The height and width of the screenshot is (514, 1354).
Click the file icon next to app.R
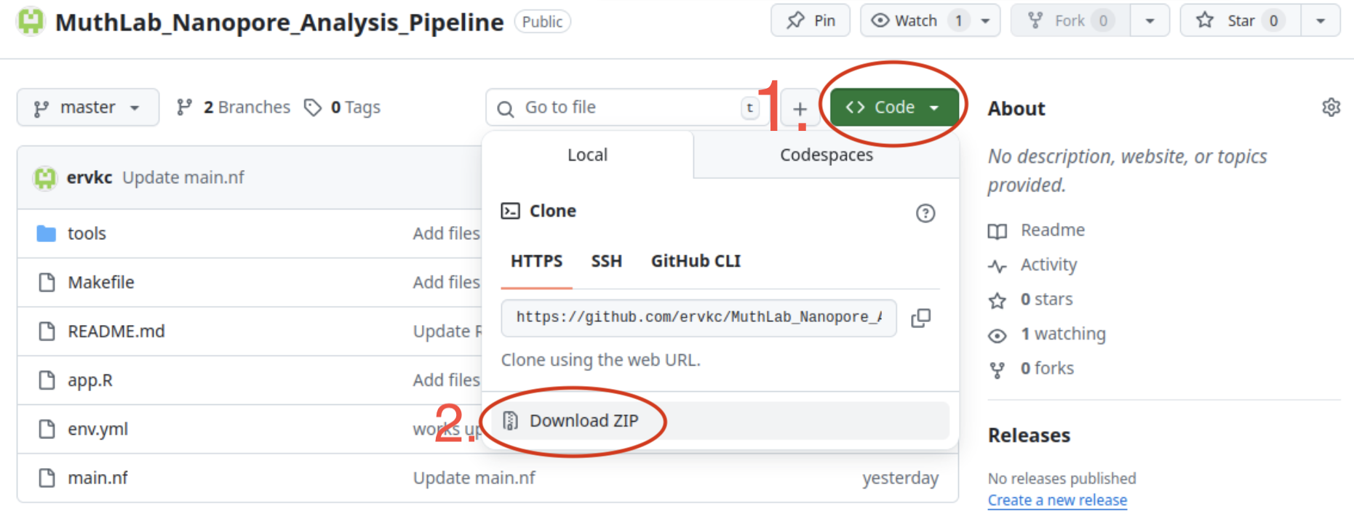47,380
